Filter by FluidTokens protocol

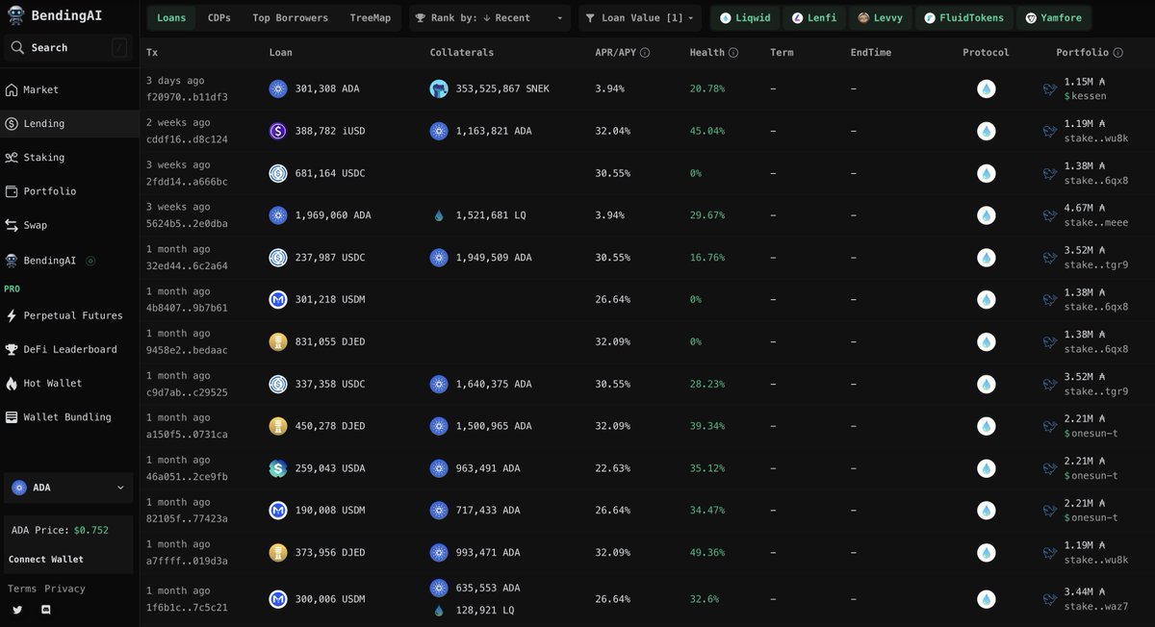(x=964, y=17)
